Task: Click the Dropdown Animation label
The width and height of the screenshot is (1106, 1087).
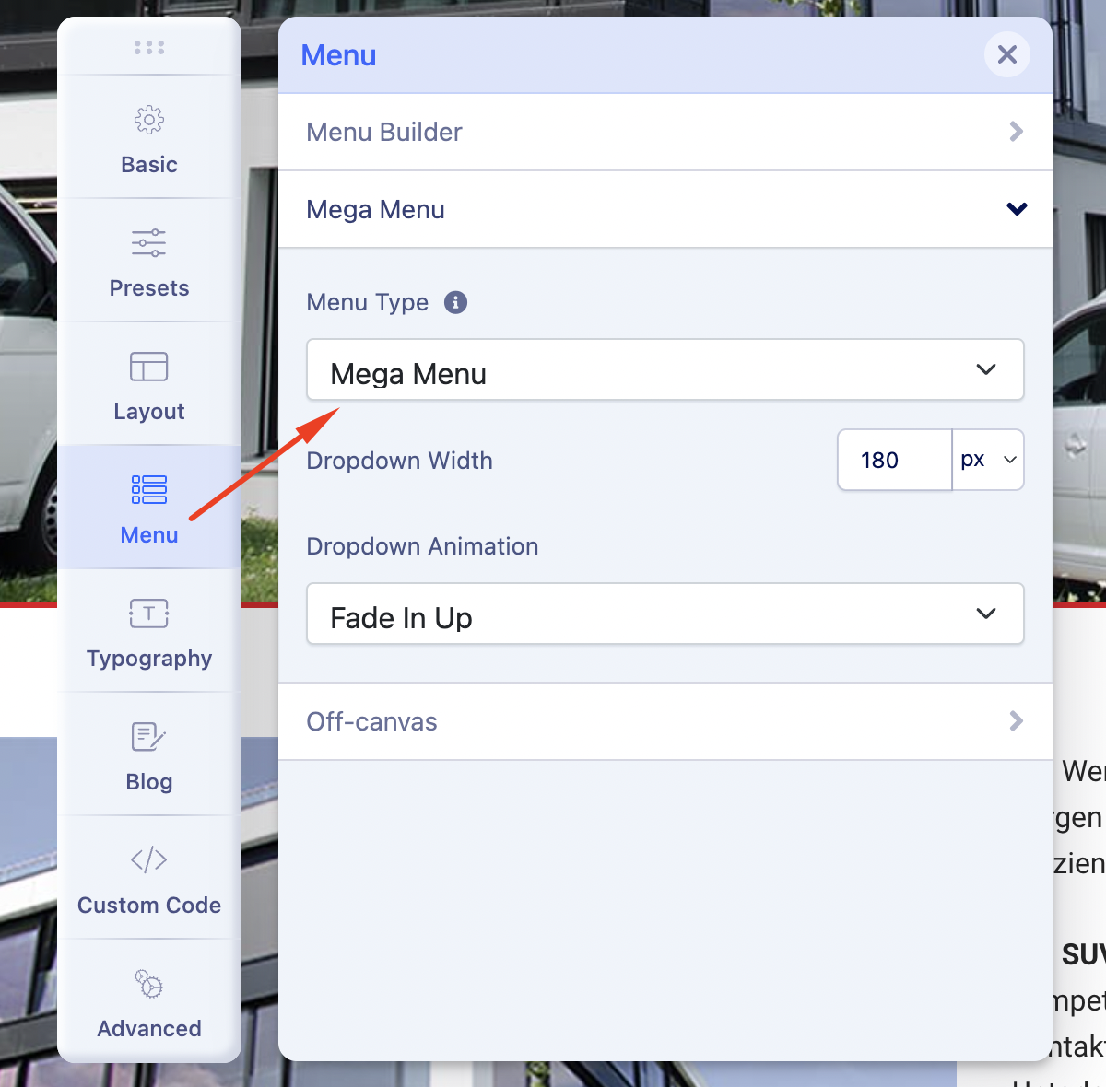Action: (422, 546)
